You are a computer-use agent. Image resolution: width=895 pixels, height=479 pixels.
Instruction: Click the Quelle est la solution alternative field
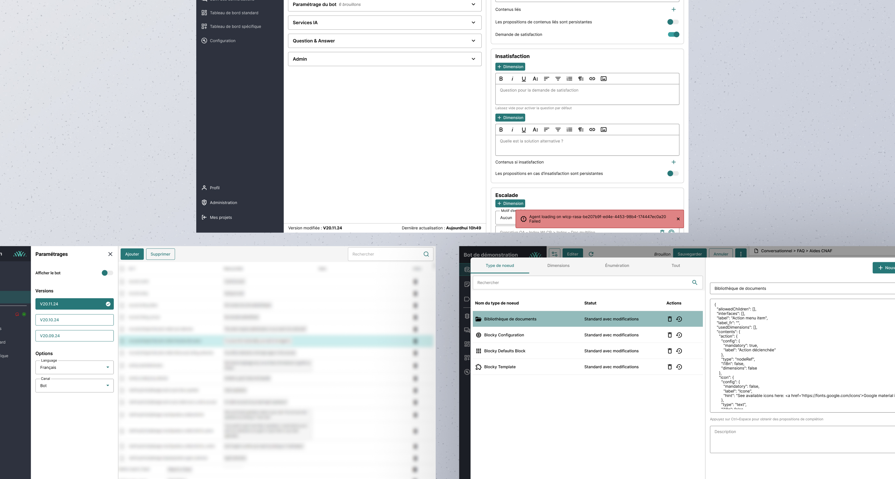587,145
